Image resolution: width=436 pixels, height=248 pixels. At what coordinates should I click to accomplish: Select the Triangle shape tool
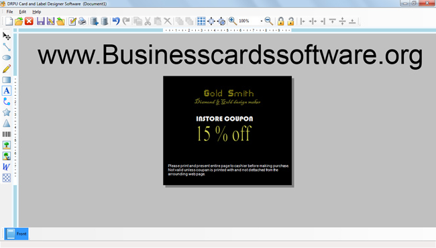coord(7,123)
